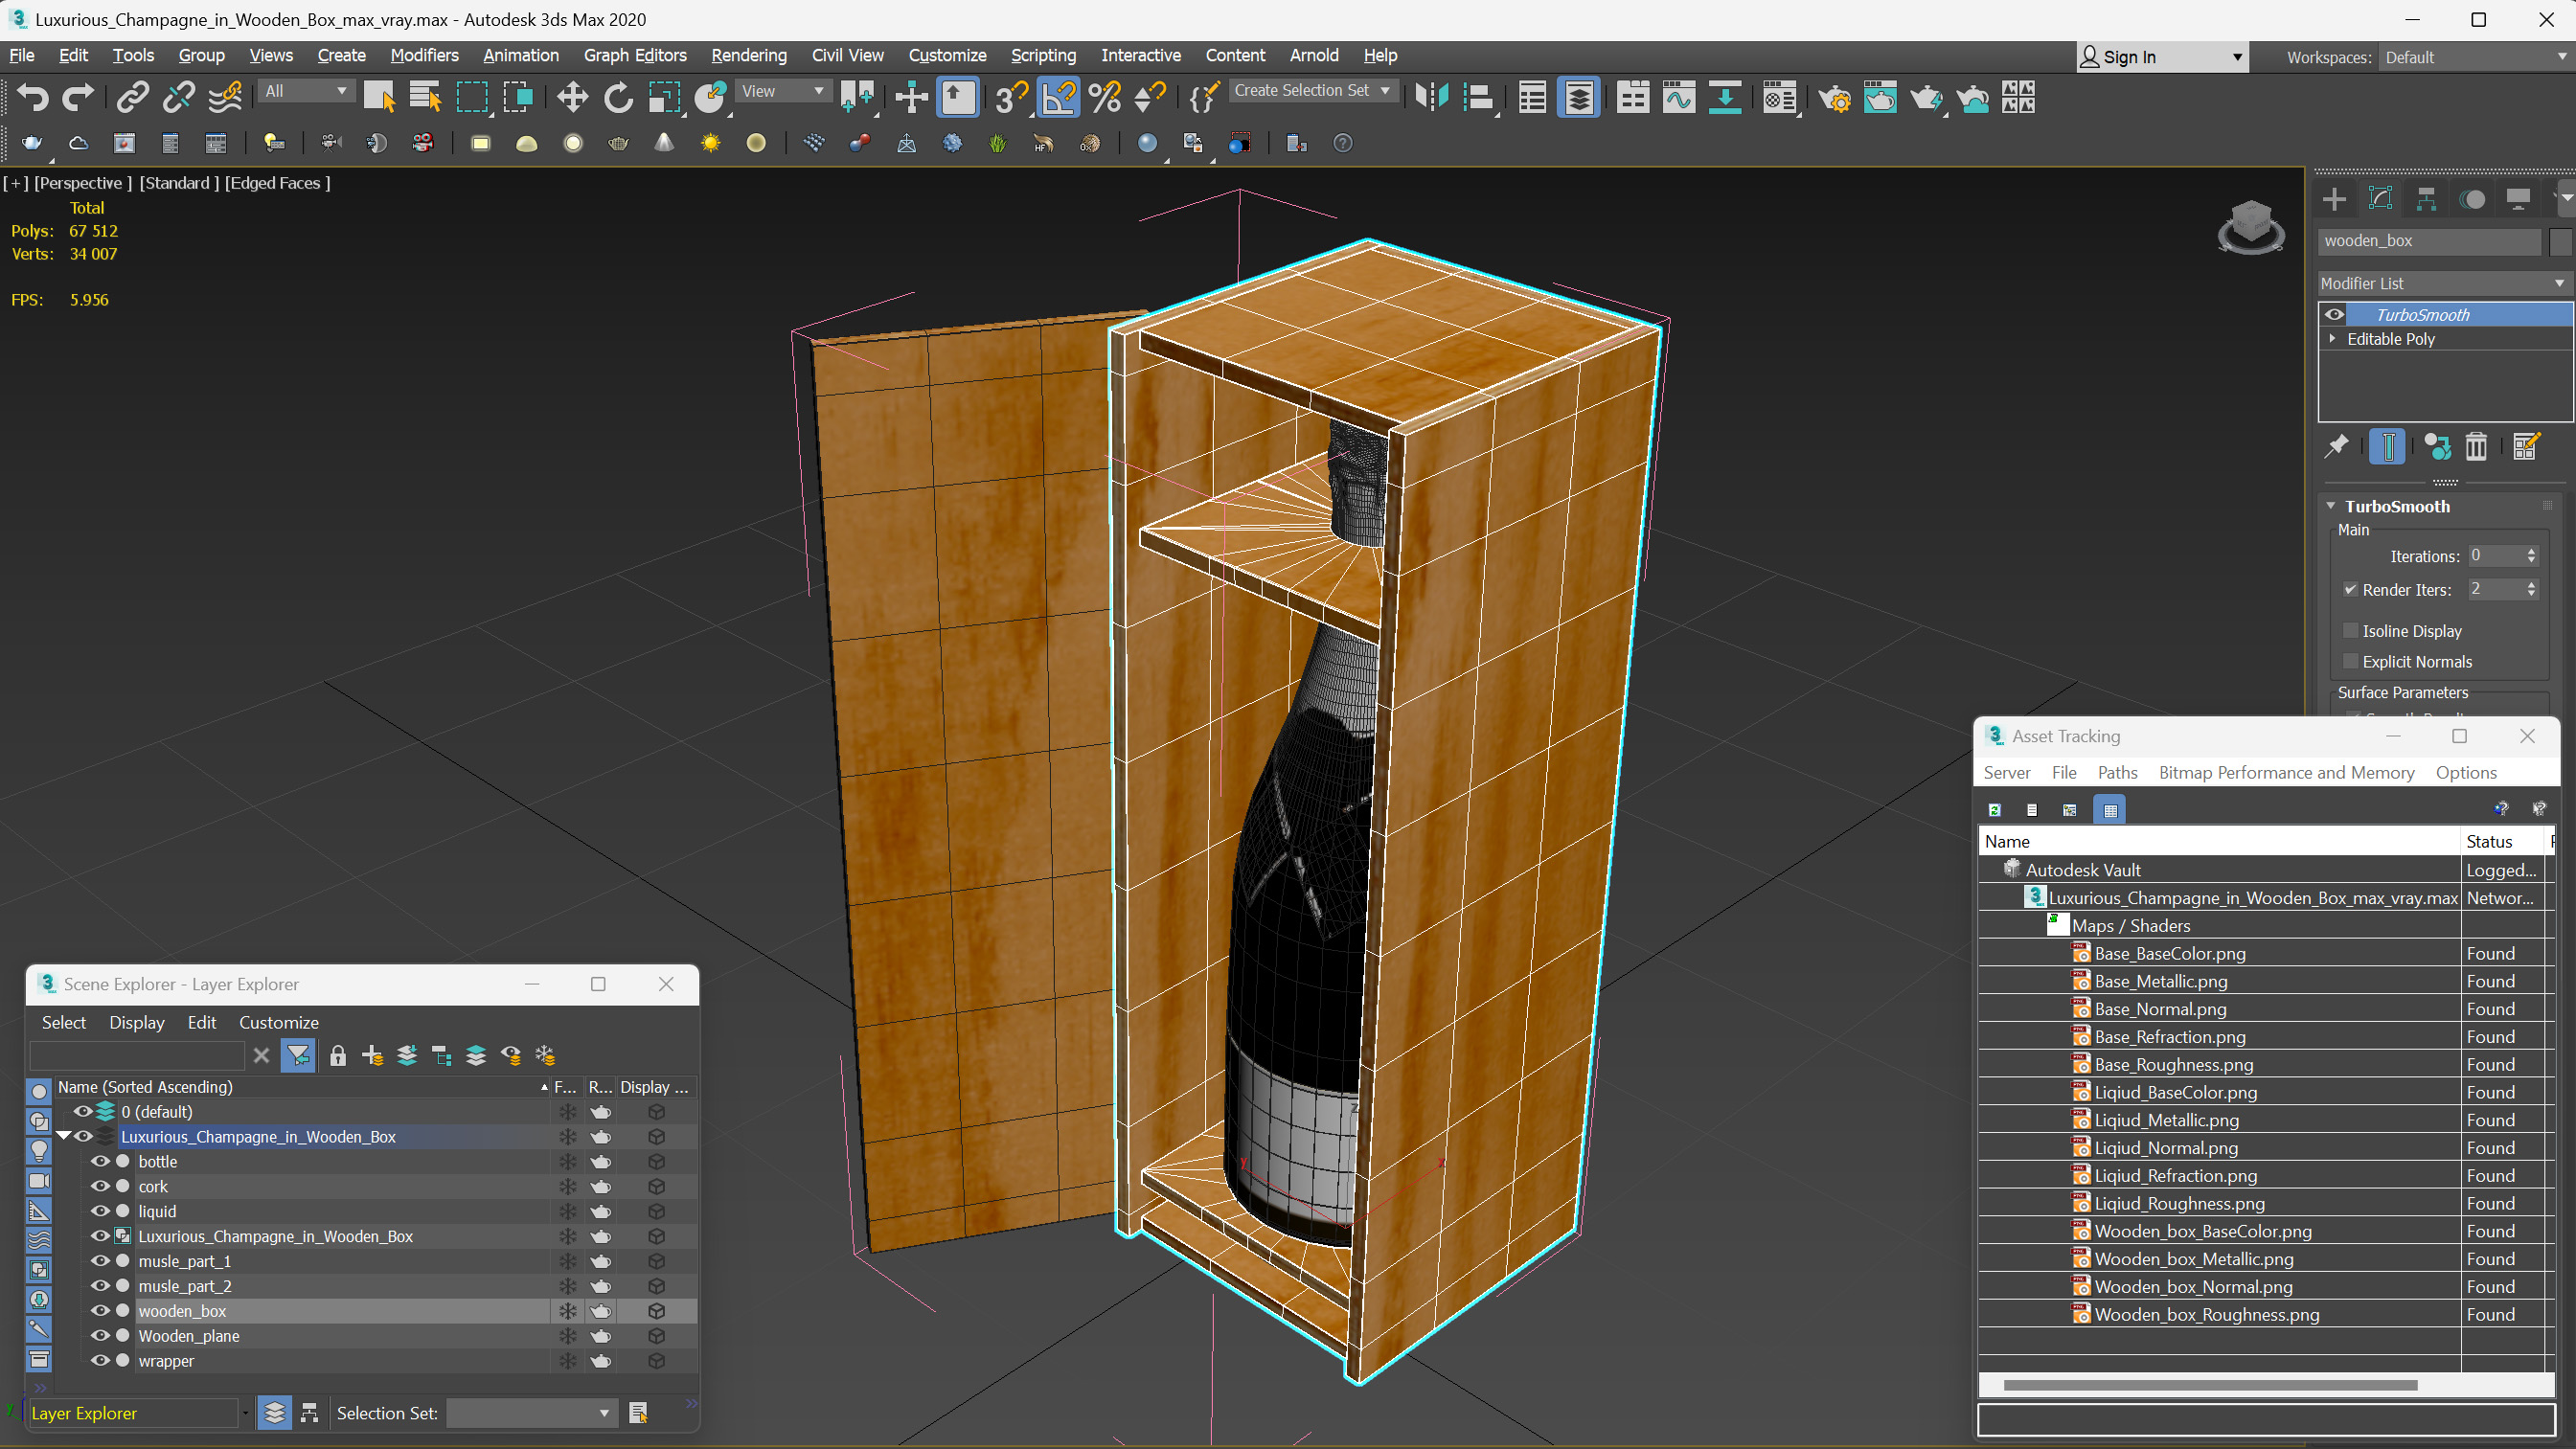Image resolution: width=2576 pixels, height=1449 pixels.
Task: Open the Curve Editor icon
Action: coord(1679,97)
